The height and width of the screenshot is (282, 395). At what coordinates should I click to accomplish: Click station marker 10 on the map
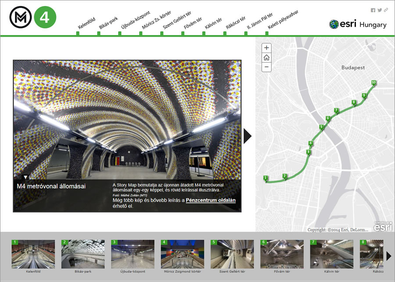pos(373,82)
